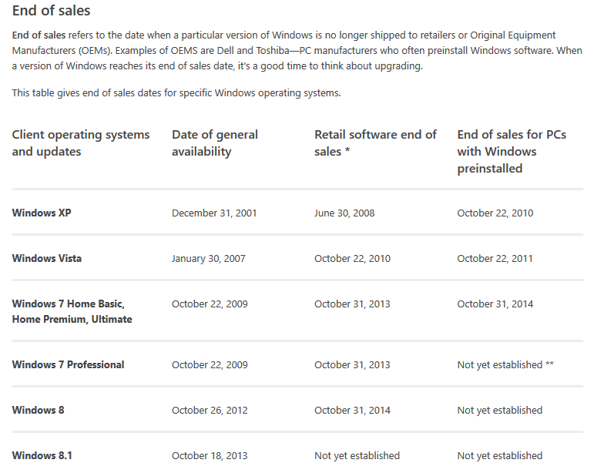Click "Windows 7 Home Basic, Home Premium, Ultimate" label
Screen dimensions: 614x473
coord(72,312)
